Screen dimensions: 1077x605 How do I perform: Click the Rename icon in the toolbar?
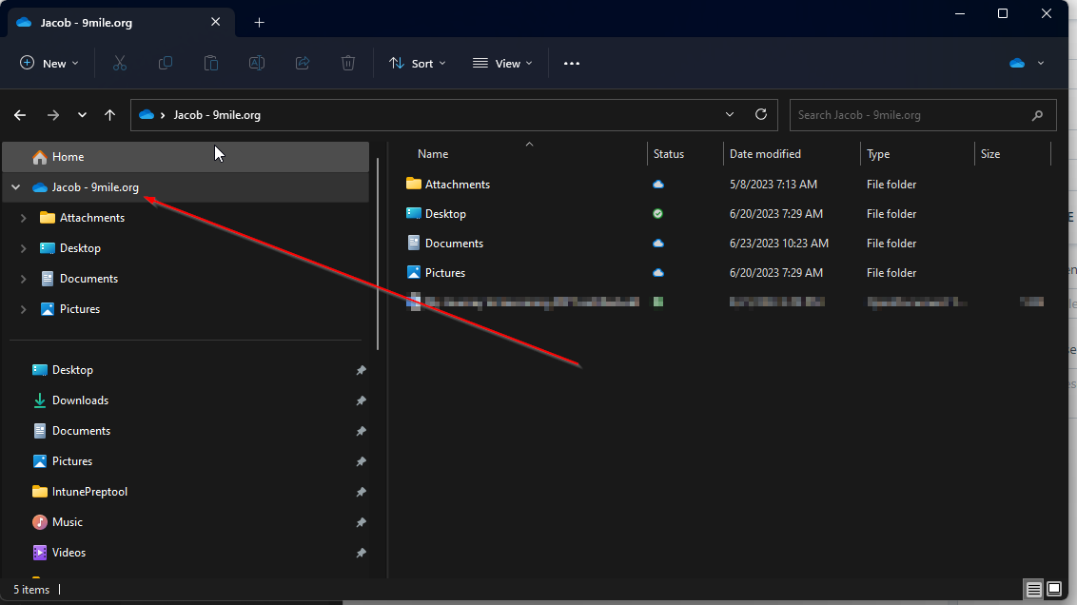256,63
